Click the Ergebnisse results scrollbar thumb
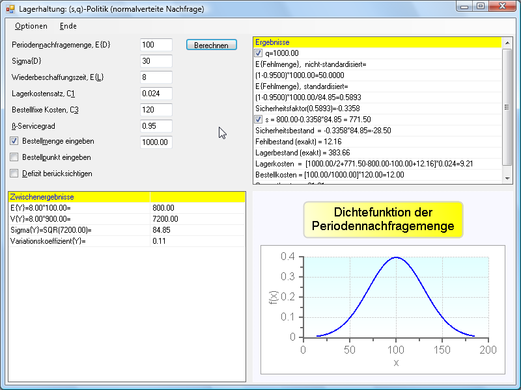521x390 pixels. coord(507,107)
